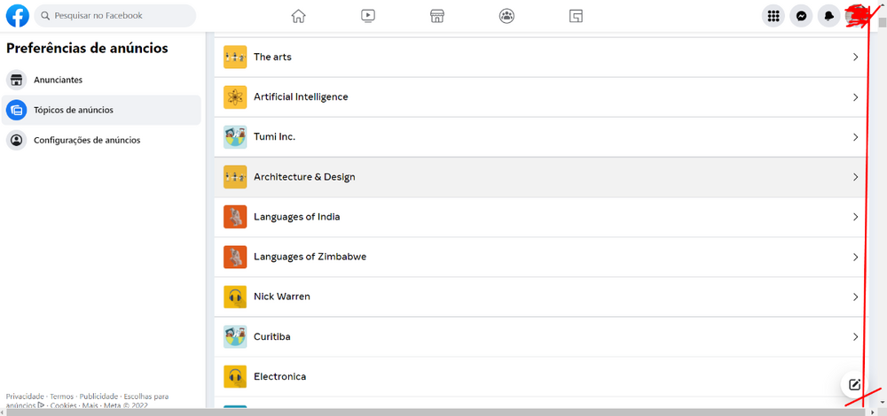The height and width of the screenshot is (416, 887).
Task: Click the Anunciantes store icon
Action: (x=16, y=81)
